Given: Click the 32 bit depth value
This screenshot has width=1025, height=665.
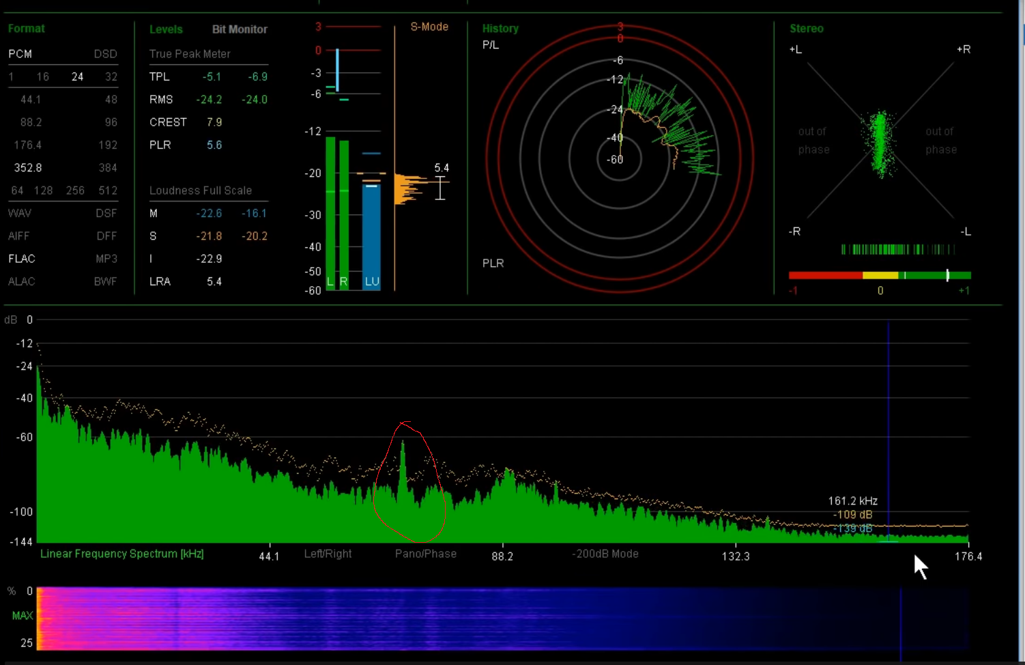Looking at the screenshot, I should pos(111,76).
